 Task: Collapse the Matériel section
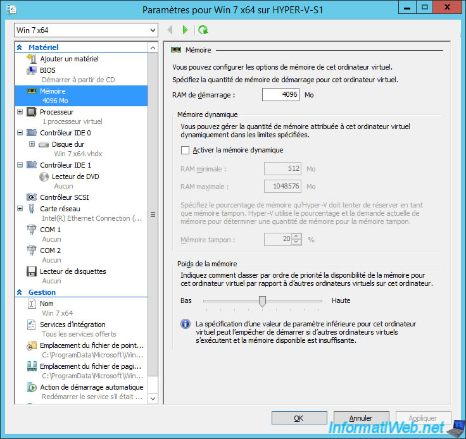[20, 47]
